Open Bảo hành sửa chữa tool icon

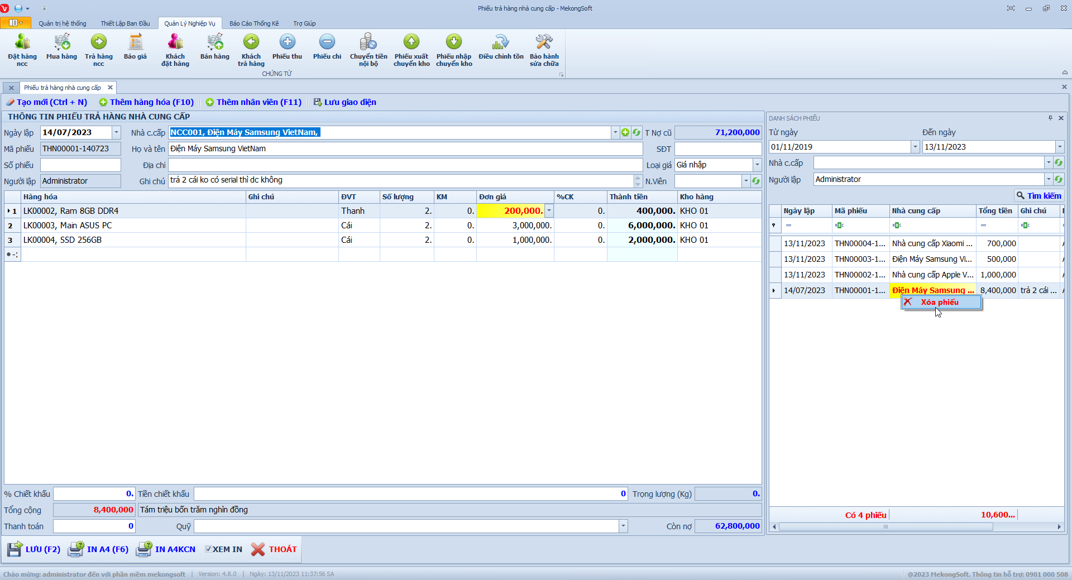tap(544, 42)
